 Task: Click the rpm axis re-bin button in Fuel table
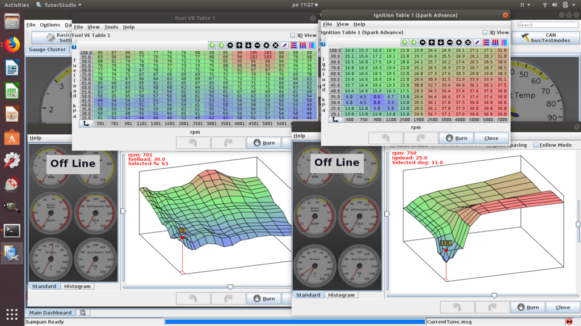click(86, 123)
